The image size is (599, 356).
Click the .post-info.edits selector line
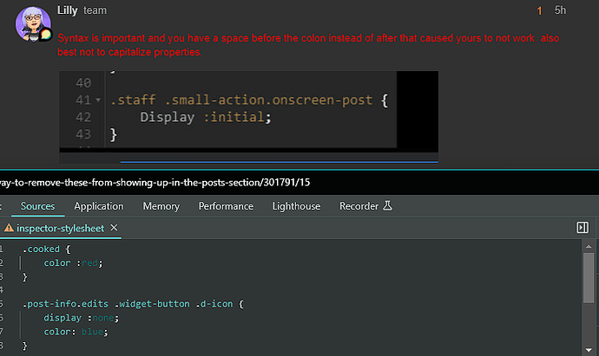click(133, 304)
